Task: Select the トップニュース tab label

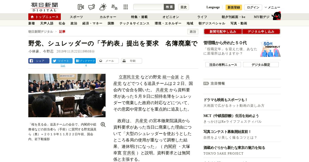Action: pyautogui.click(x=47, y=17)
